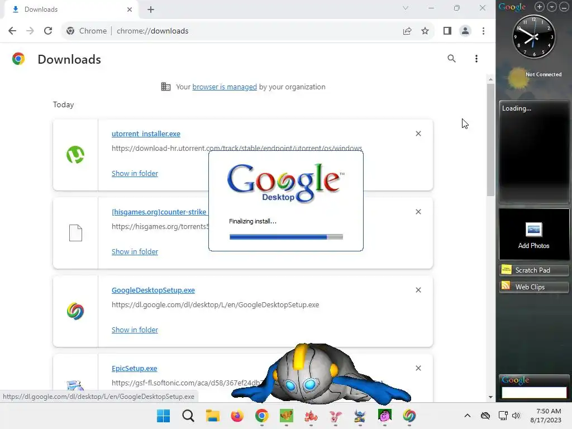Image resolution: width=572 pixels, height=429 pixels.
Task: Click the Finalizing install progress bar
Action: pyautogui.click(x=286, y=237)
